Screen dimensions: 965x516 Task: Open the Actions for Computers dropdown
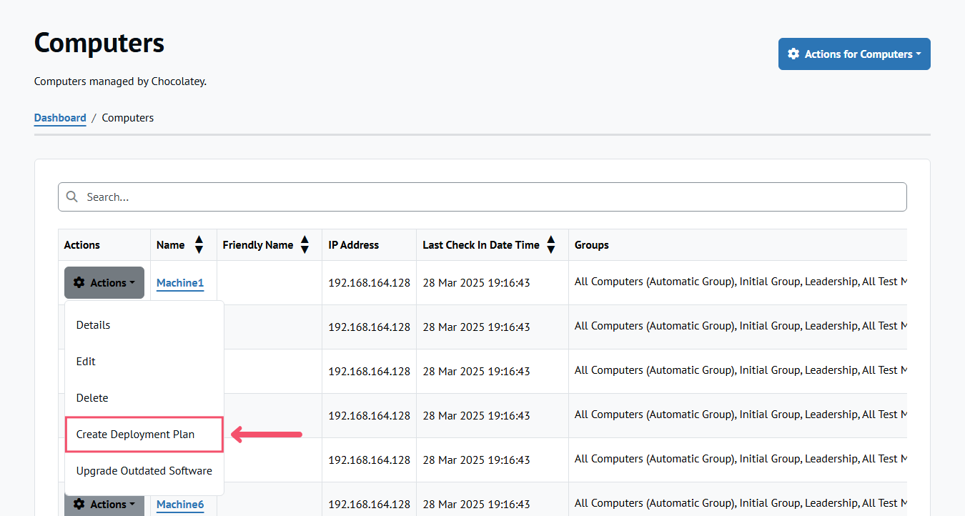tap(854, 54)
